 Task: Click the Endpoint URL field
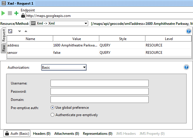[109, 16]
